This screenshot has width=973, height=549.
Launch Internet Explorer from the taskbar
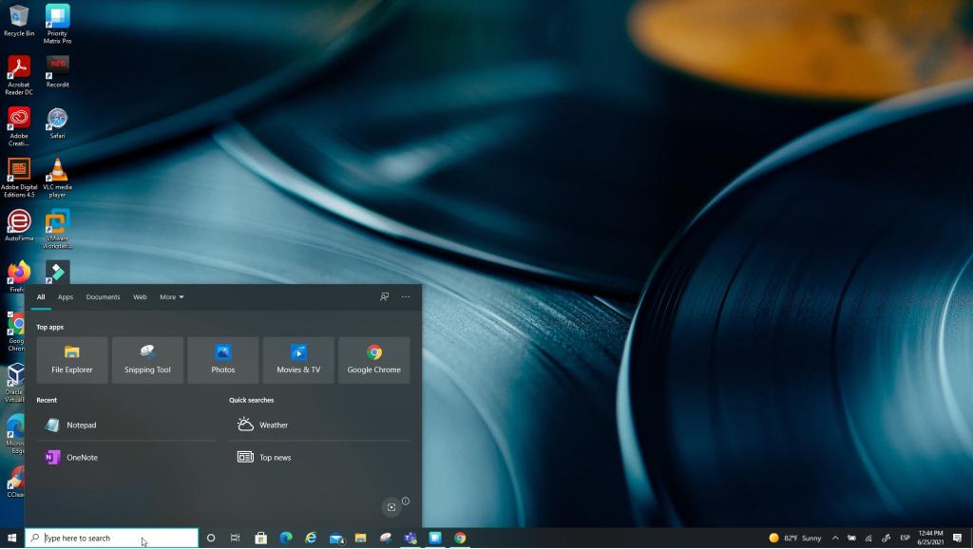311,538
